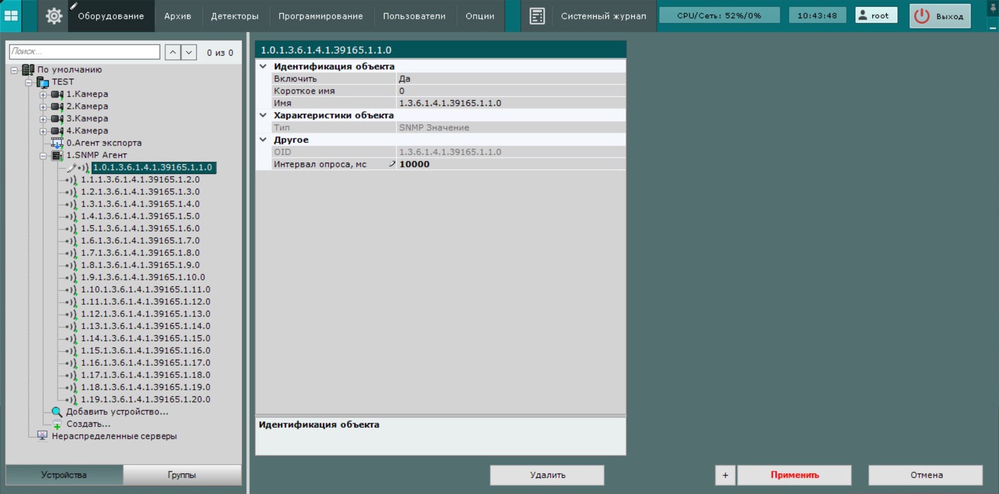Open the System journal document icon
Viewport: 999px width, 494px height.
coord(537,16)
